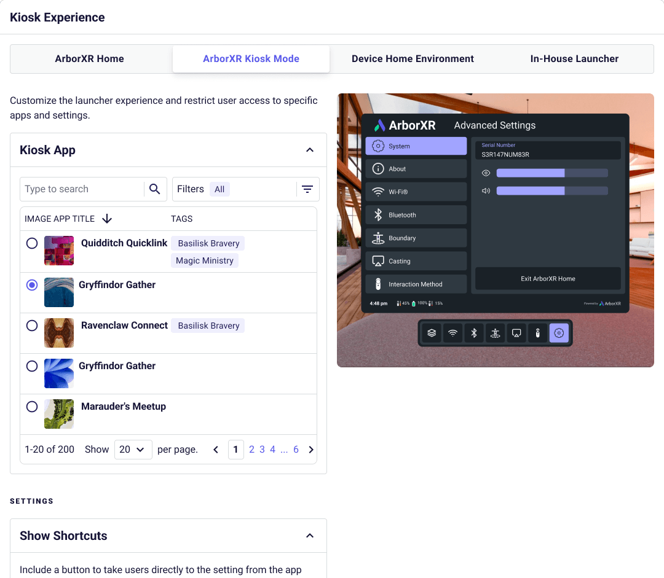Click Basilisk Bravery tag on Ravenclaw Connect
The image size is (664, 578).
[x=208, y=326]
